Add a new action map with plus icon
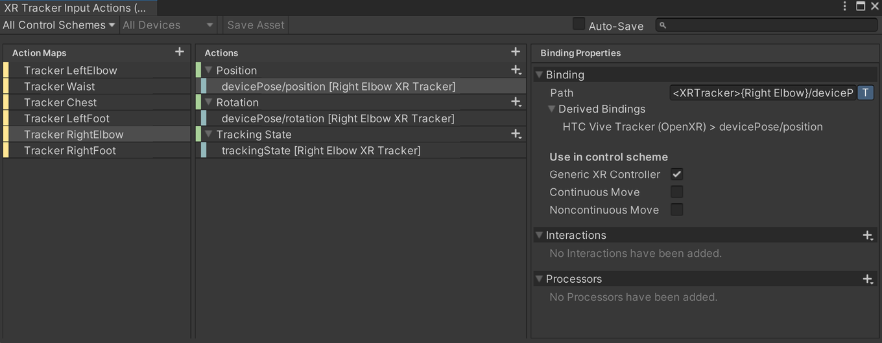The height and width of the screenshot is (343, 882). 180,52
